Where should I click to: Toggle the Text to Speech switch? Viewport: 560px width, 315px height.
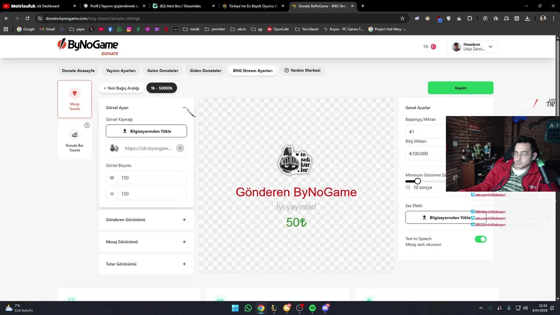pyautogui.click(x=480, y=239)
